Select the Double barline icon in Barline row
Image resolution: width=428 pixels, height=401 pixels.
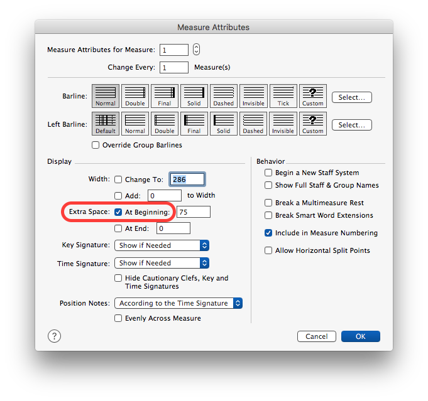(x=135, y=96)
